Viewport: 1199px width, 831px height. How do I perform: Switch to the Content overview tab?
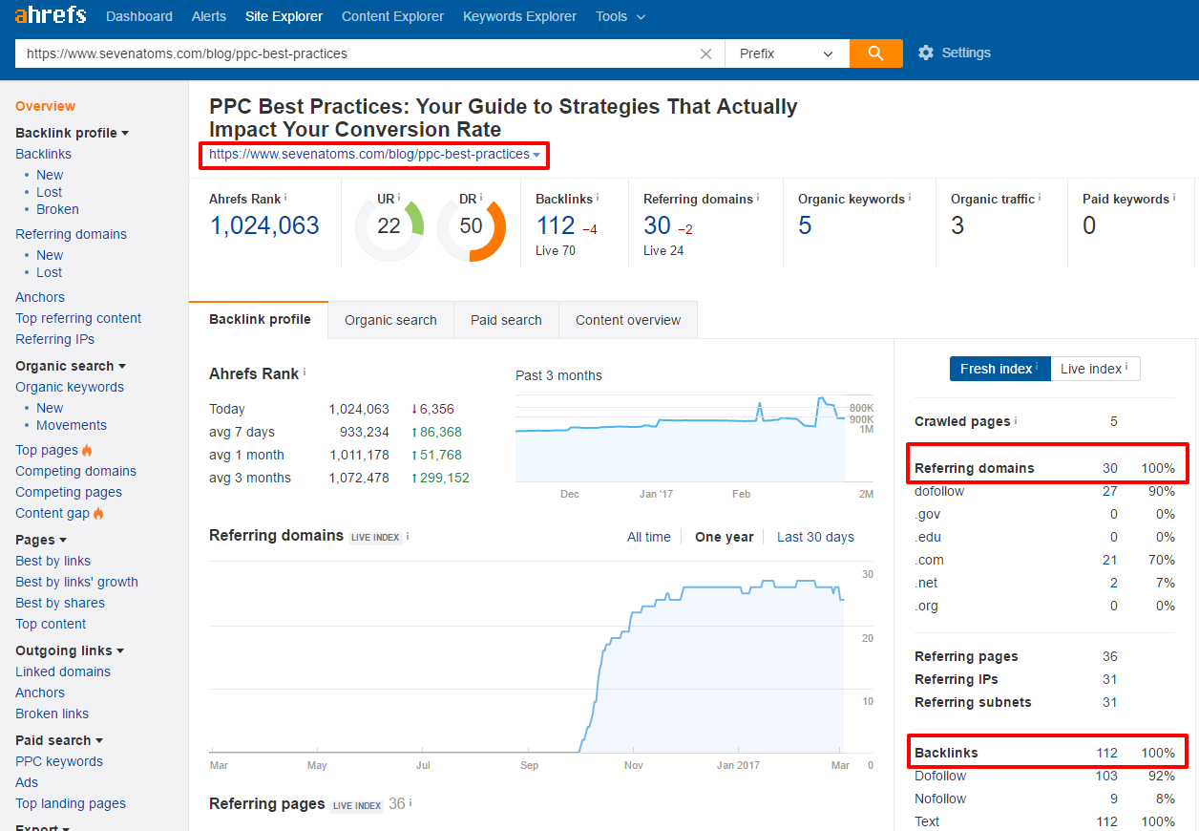pyautogui.click(x=628, y=320)
